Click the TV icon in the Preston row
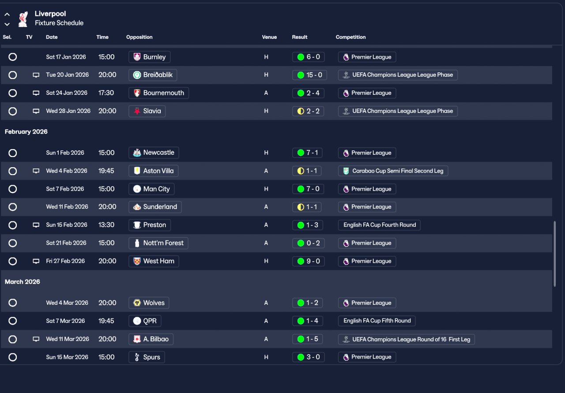The image size is (565, 393). pos(36,225)
